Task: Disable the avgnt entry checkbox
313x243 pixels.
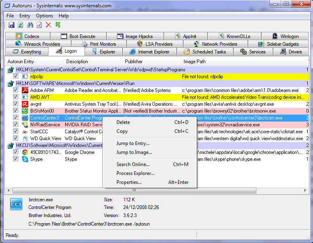Action: (15, 104)
